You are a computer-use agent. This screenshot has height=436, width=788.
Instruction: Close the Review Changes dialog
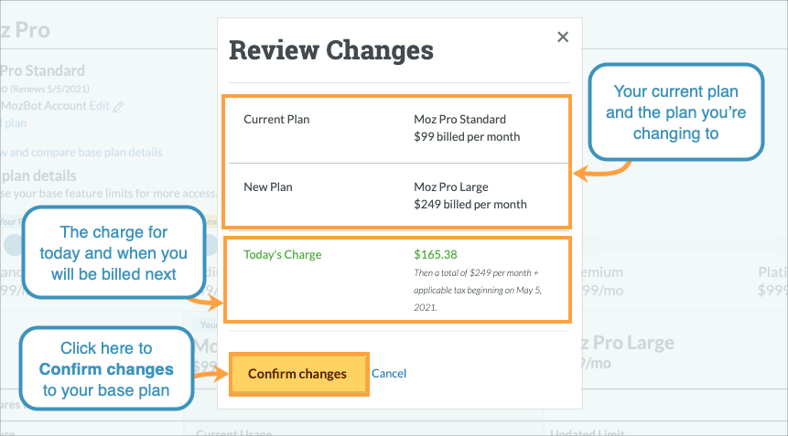click(x=563, y=37)
